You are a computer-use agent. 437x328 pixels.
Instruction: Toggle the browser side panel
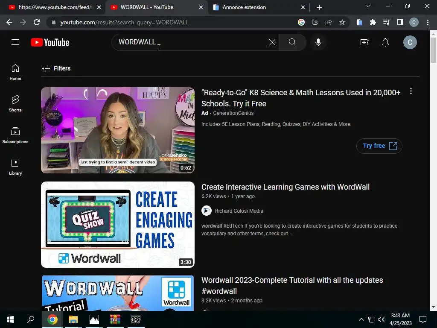pos(400,22)
